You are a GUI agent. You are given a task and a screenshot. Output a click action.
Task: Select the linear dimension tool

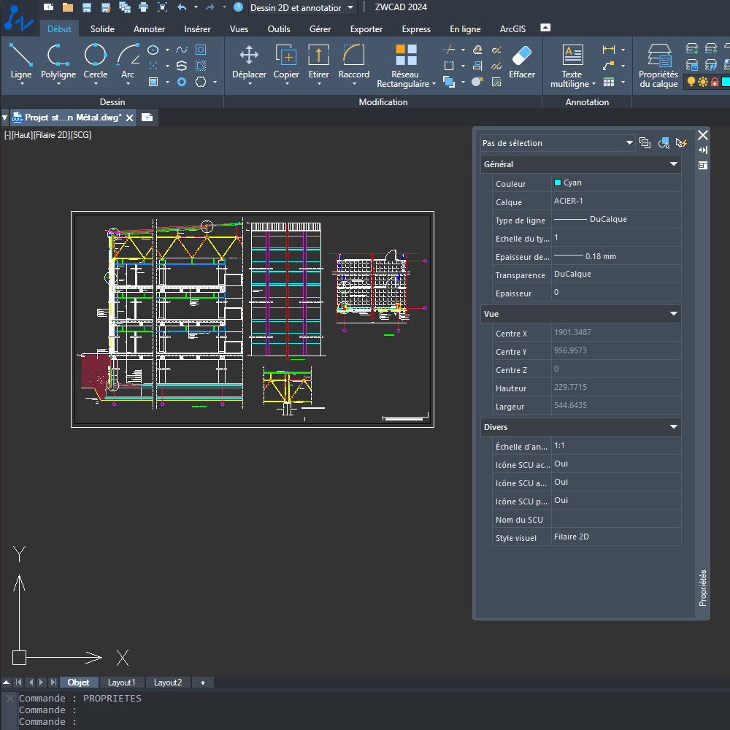click(609, 50)
